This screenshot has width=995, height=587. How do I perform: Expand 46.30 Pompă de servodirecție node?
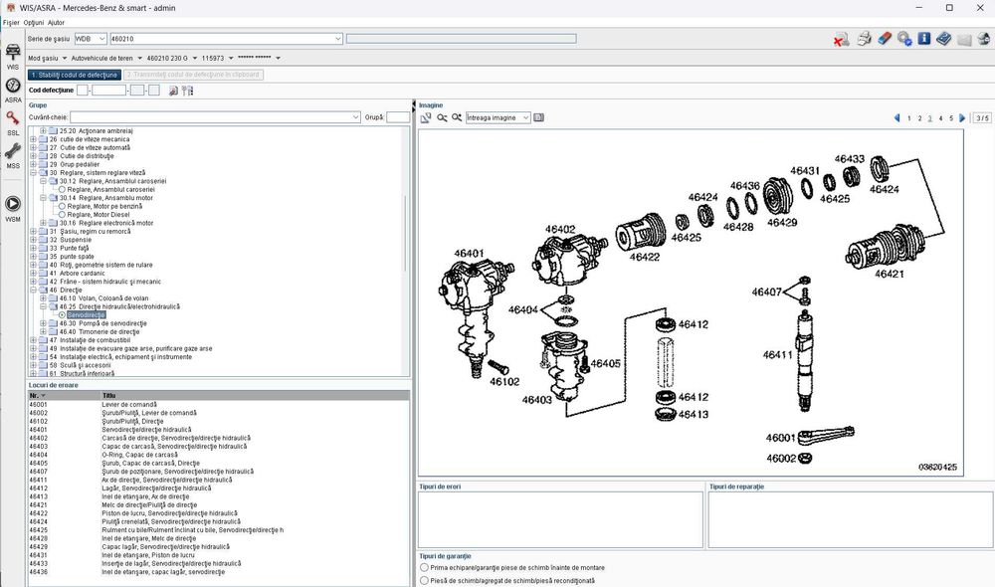tap(43, 323)
